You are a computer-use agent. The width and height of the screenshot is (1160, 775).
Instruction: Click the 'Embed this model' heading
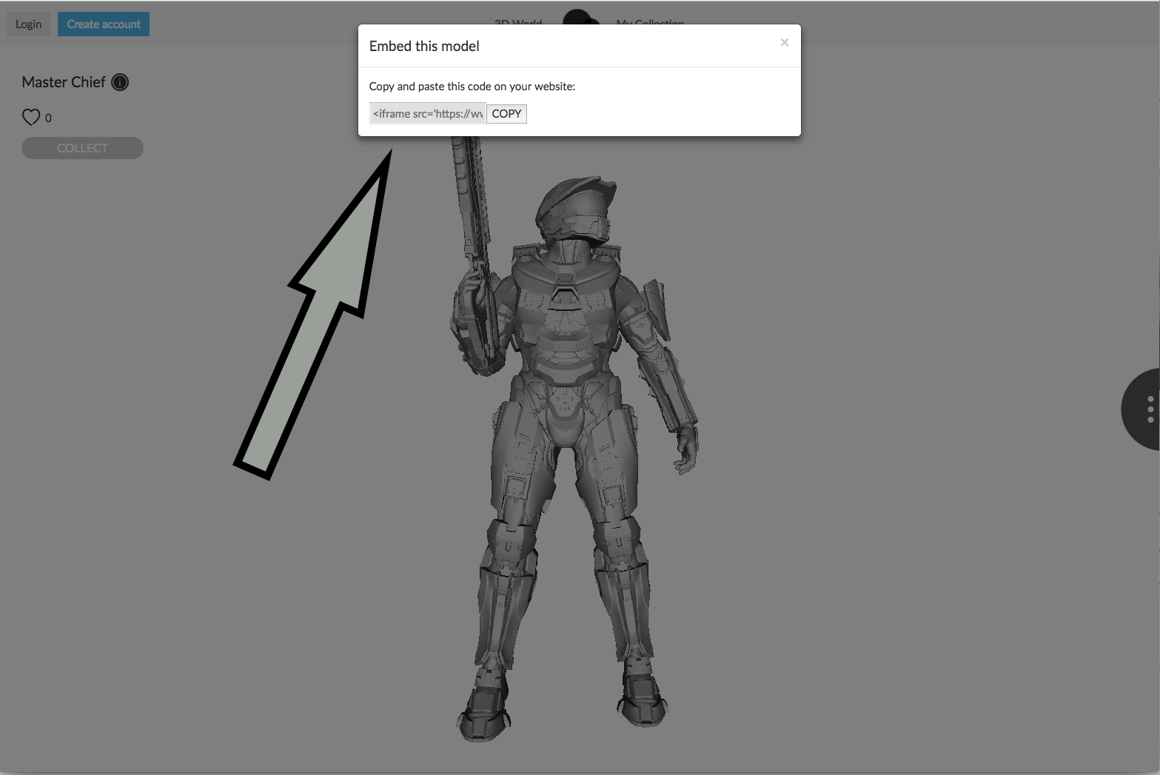coord(424,46)
